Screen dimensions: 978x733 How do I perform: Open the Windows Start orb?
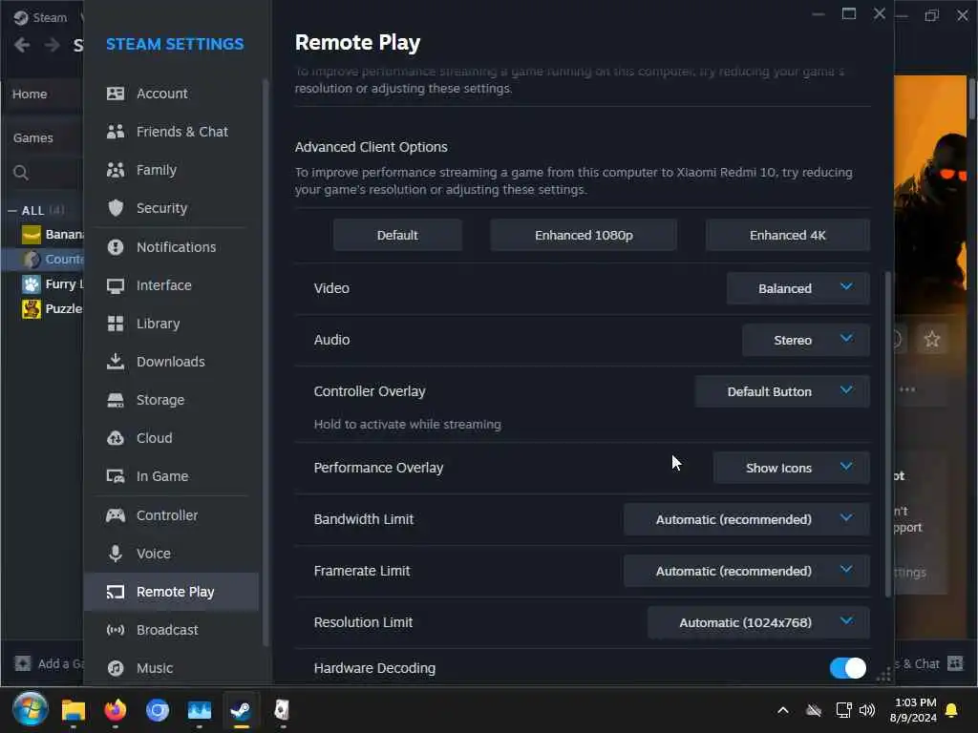30,709
